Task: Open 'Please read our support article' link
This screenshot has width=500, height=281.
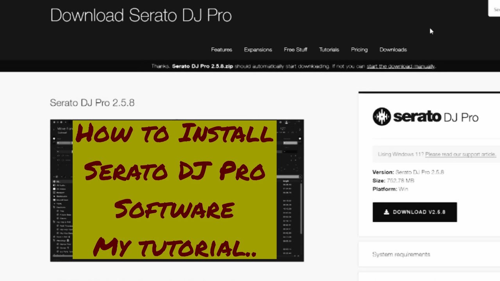Action: click(x=461, y=154)
